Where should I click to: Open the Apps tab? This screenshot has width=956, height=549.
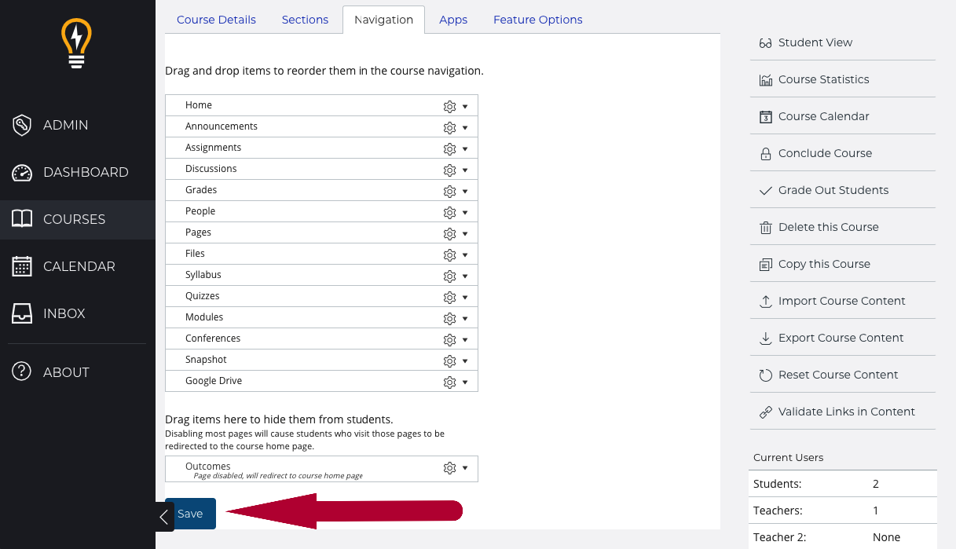click(453, 20)
